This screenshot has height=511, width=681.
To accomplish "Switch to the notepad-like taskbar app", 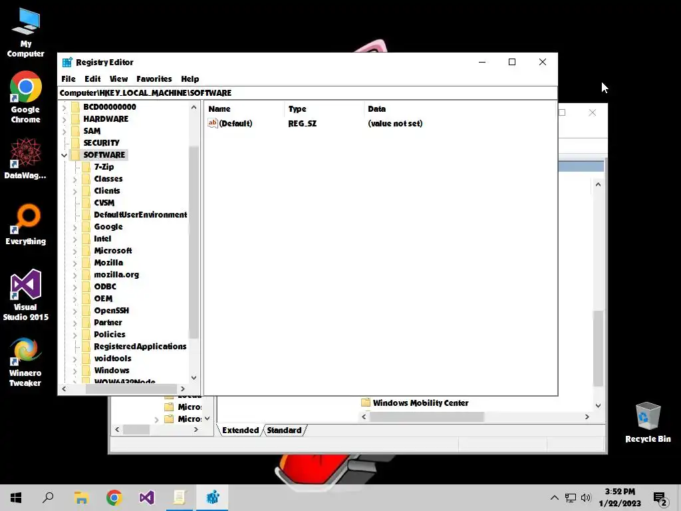I will coord(180,498).
